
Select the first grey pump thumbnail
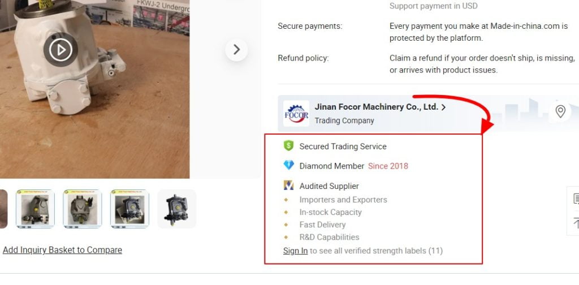(35, 209)
